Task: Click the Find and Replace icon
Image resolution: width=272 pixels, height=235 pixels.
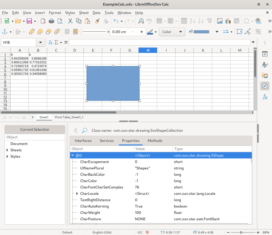Action: tap(141, 21)
